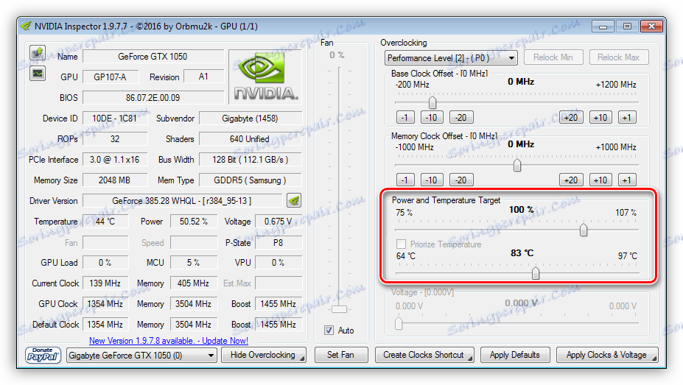Click Base Clock Offset -20 button
This screenshot has width=683, height=385.
(x=460, y=118)
